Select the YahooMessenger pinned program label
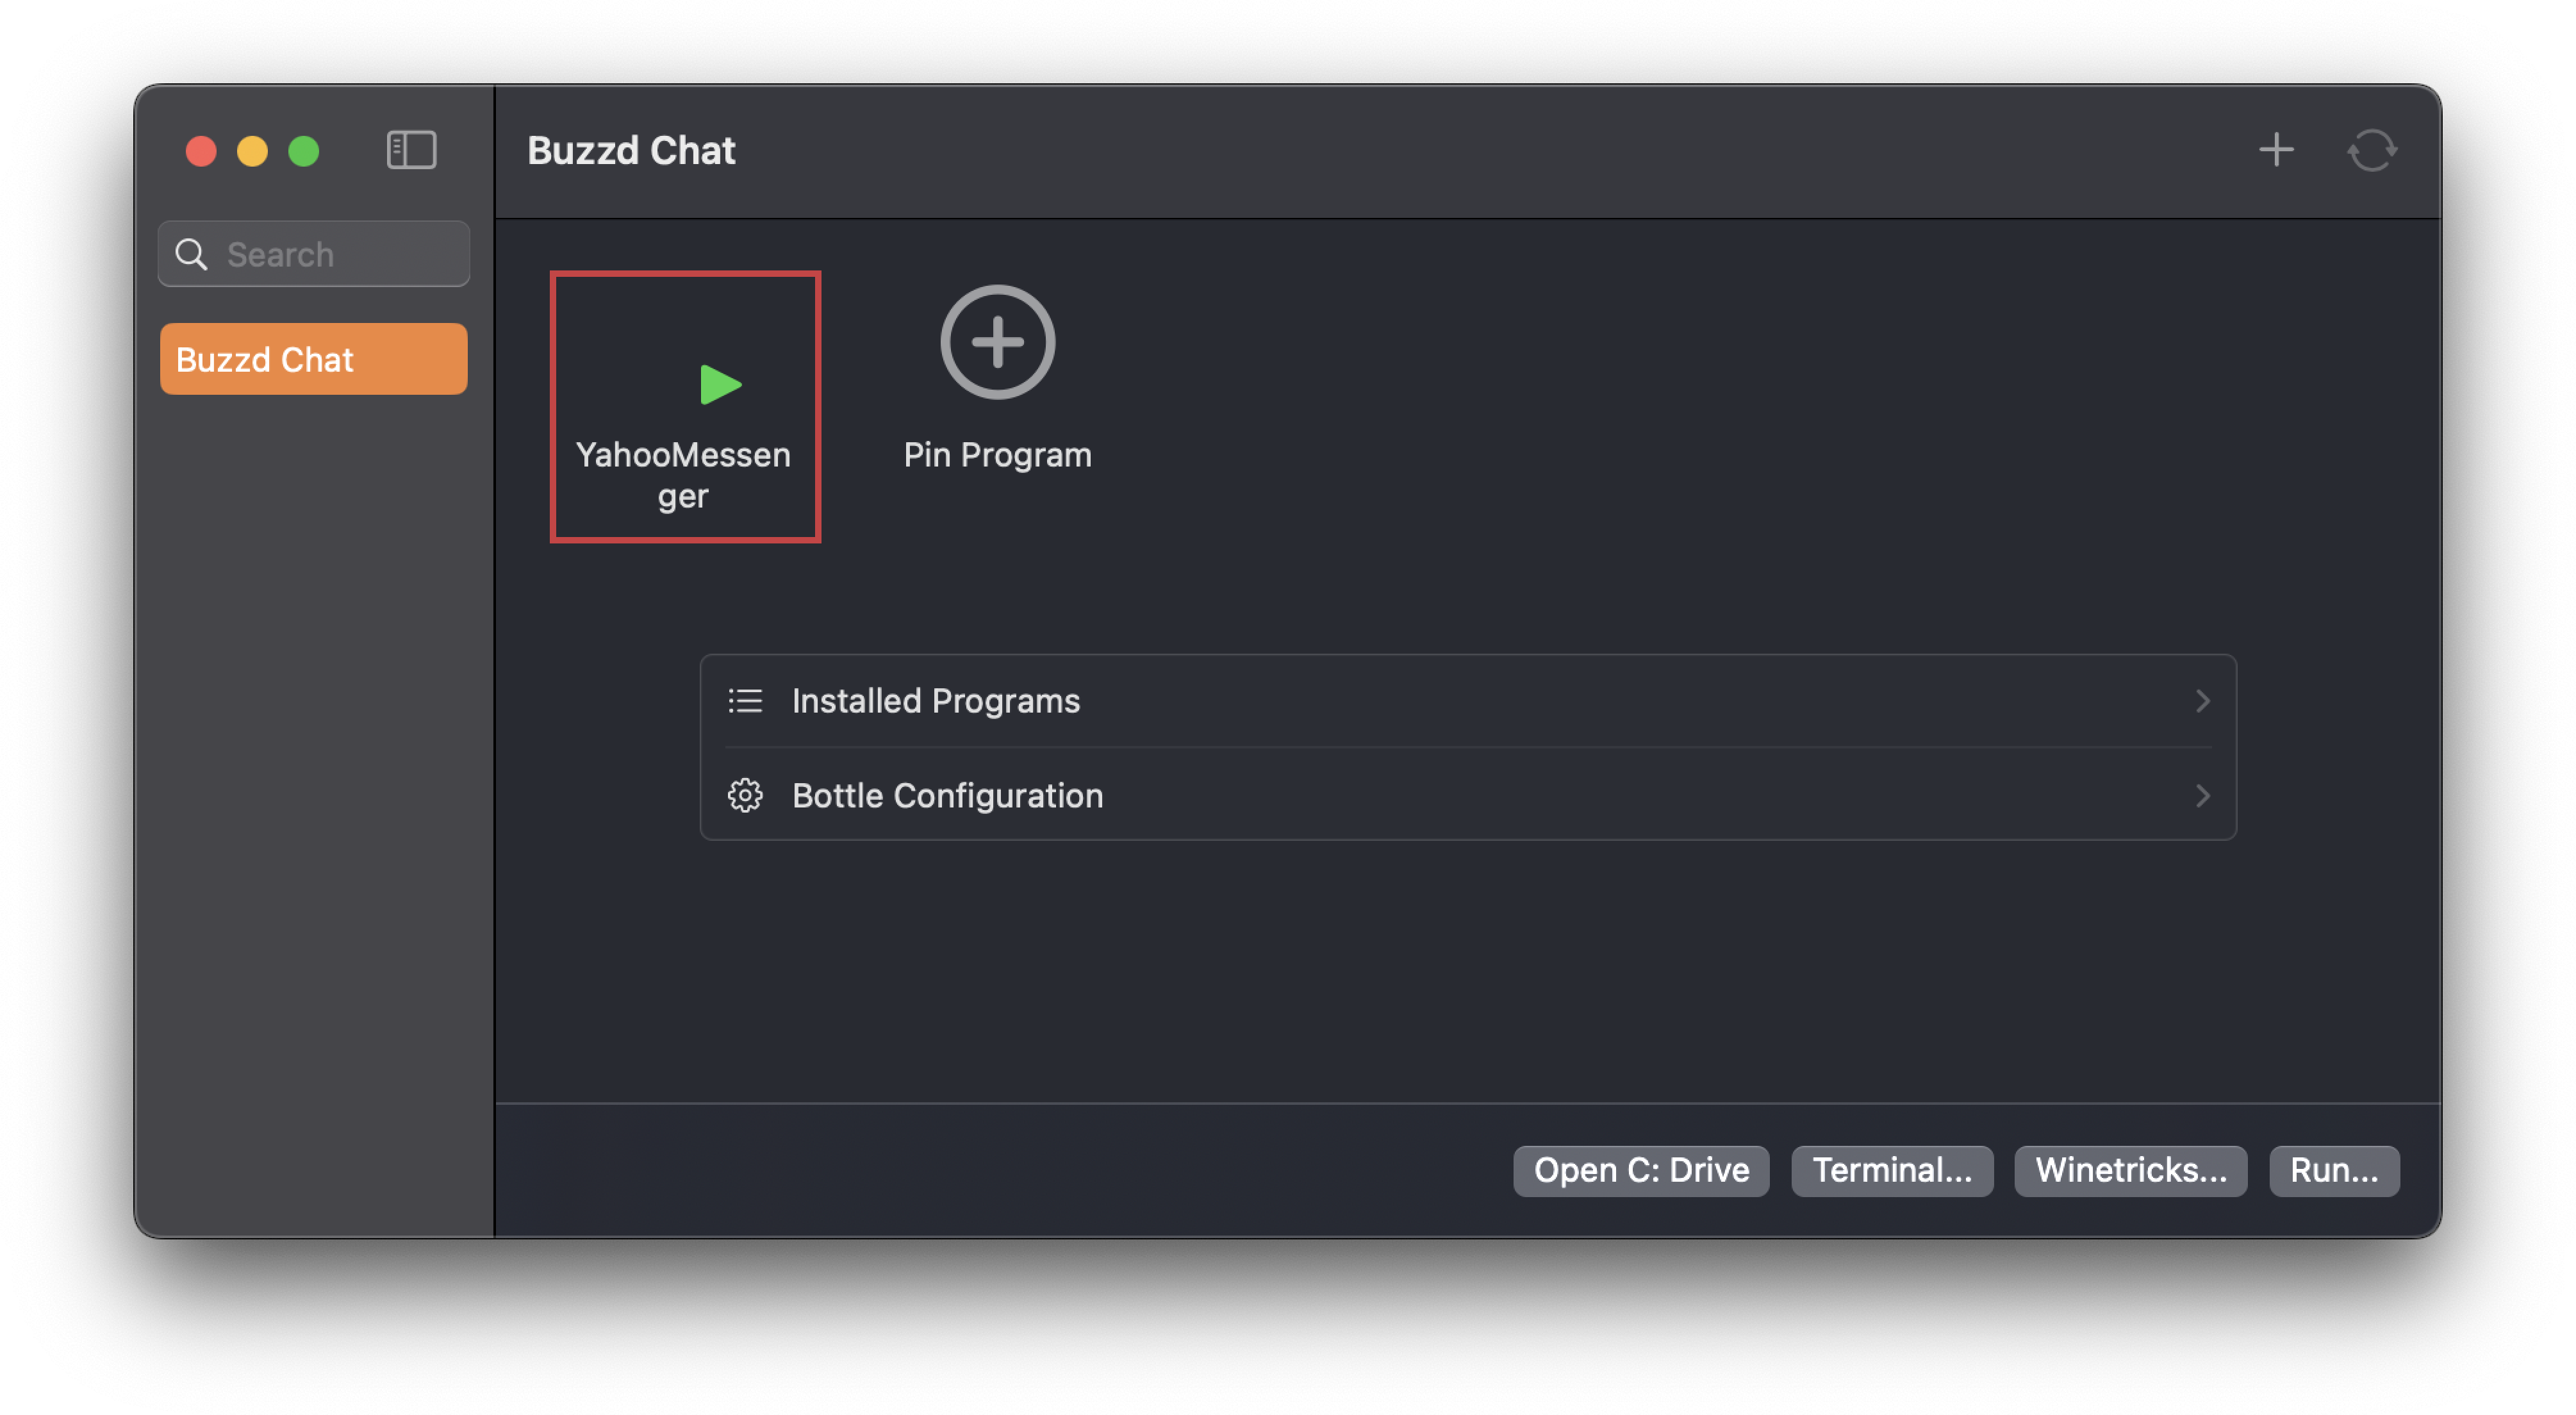This screenshot has width=2576, height=1415. tap(683, 475)
